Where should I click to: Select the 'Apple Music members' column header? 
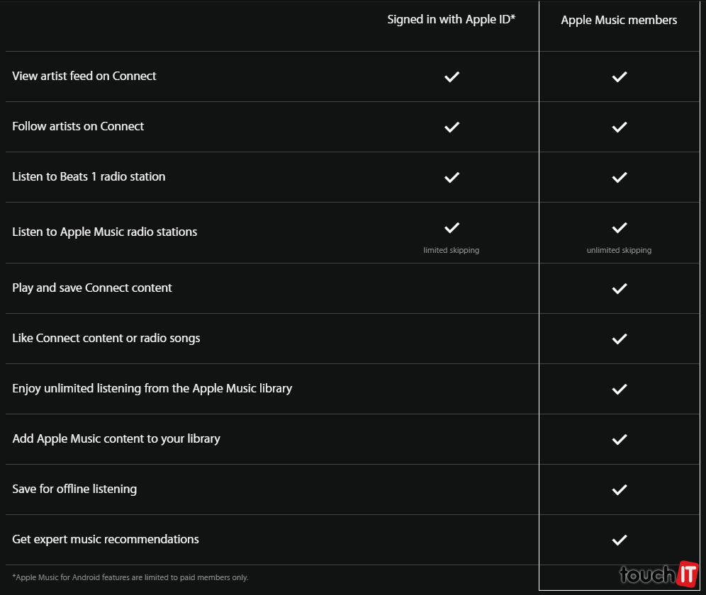pos(619,21)
